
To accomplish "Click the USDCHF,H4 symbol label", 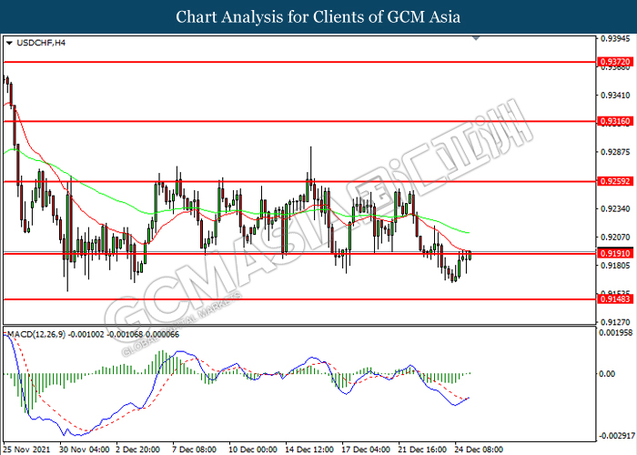I will coord(33,42).
